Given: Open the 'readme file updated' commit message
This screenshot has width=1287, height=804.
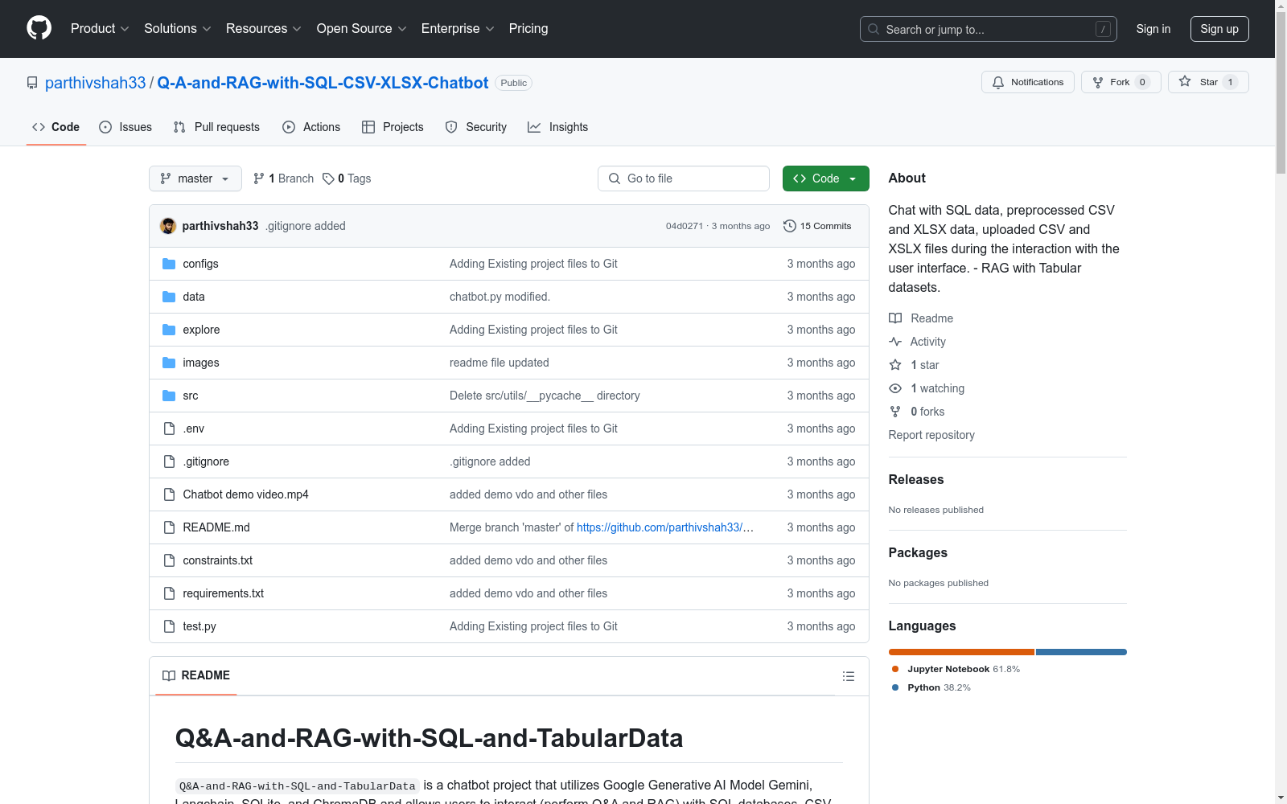Looking at the screenshot, I should point(500,363).
